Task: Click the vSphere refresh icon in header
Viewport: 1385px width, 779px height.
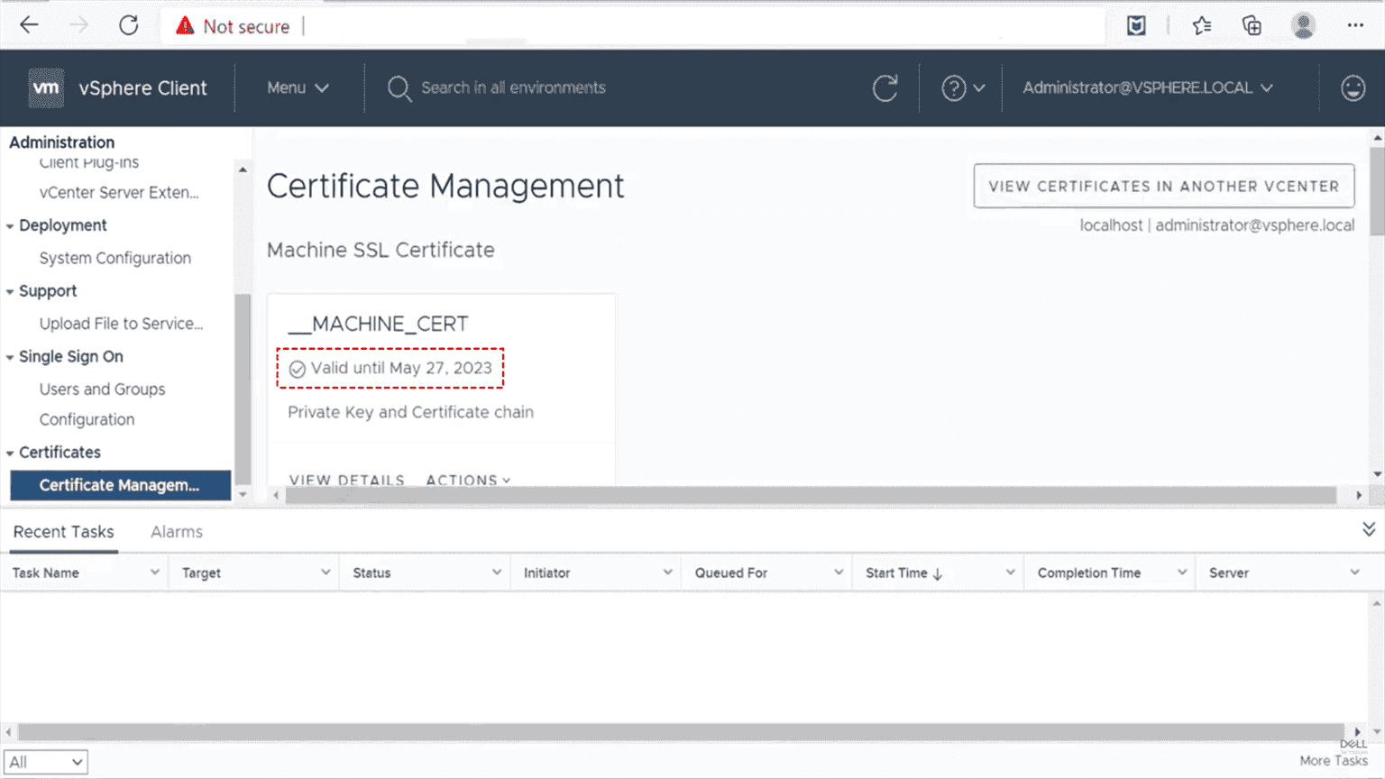Action: (x=885, y=88)
